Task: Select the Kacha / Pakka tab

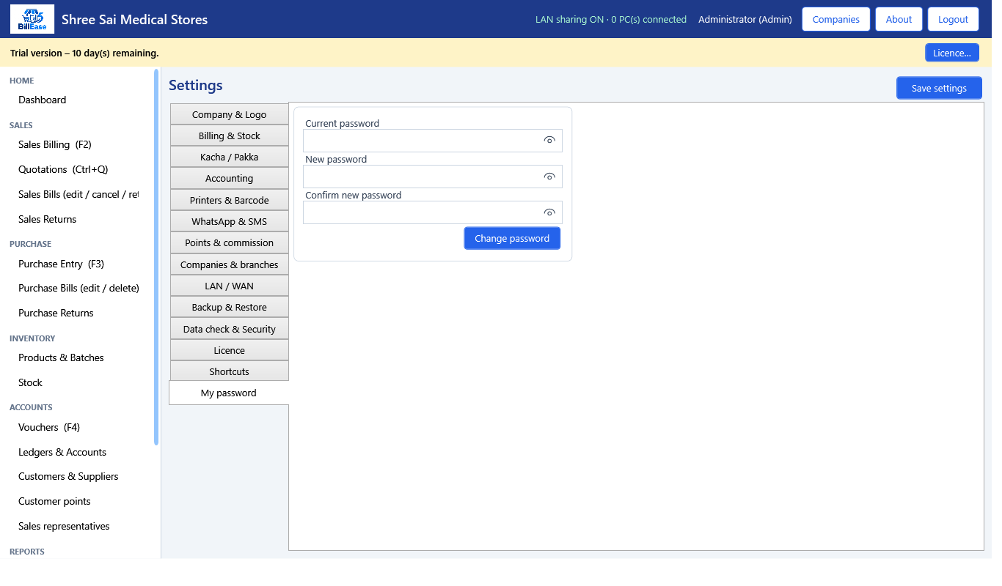Action: pos(230,157)
